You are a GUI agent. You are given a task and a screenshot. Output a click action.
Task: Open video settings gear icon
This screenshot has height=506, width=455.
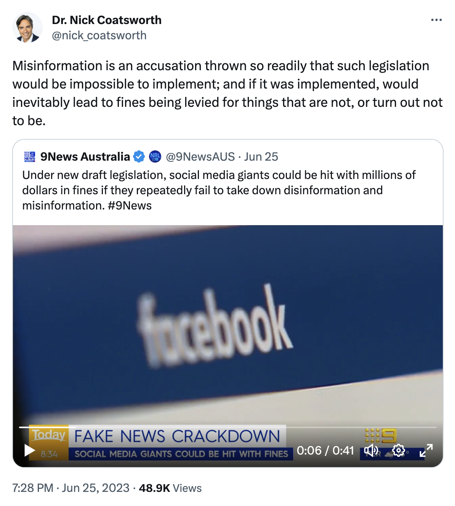pyautogui.click(x=399, y=450)
